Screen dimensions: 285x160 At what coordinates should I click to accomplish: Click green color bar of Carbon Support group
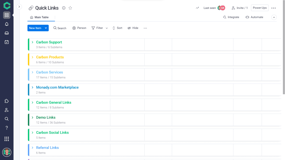pyautogui.click(x=29, y=44)
